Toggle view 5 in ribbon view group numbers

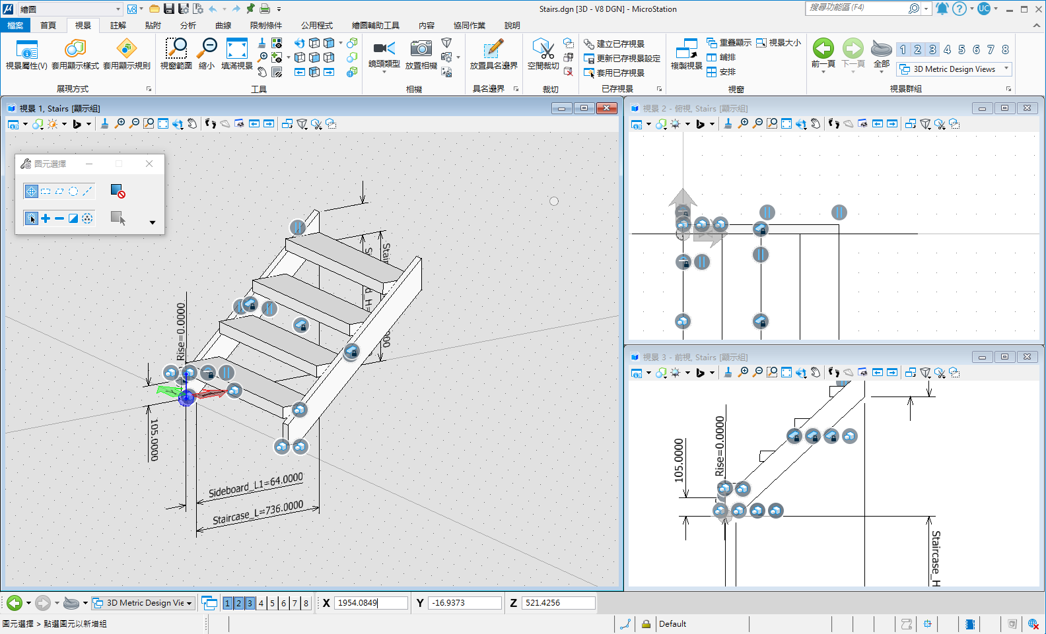pos(961,49)
